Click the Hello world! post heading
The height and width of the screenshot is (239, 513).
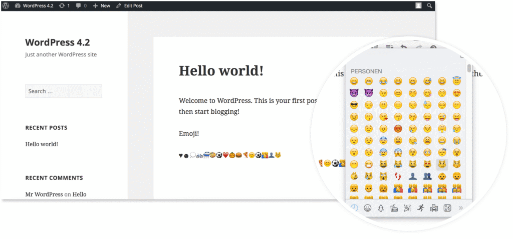click(x=221, y=70)
